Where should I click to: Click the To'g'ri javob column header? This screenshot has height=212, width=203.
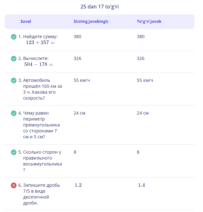[149, 22]
